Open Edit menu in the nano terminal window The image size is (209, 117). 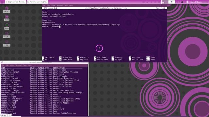click(48, 5)
